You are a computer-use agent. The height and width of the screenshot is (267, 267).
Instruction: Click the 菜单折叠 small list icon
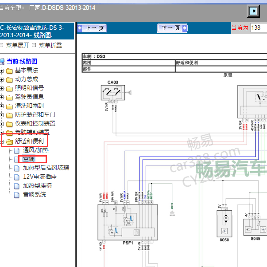tap(34, 45)
